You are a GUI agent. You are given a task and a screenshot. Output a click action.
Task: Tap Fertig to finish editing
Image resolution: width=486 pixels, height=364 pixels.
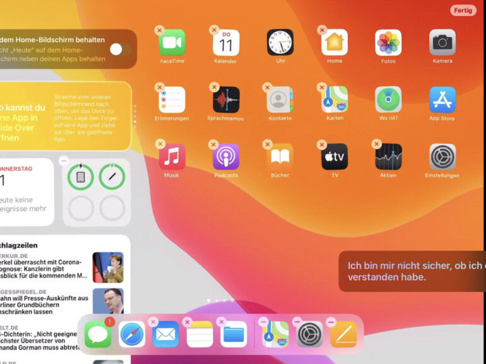tap(463, 11)
